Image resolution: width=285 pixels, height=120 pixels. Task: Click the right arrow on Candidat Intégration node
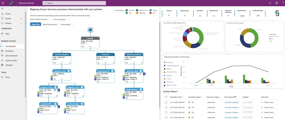click(x=70, y=62)
